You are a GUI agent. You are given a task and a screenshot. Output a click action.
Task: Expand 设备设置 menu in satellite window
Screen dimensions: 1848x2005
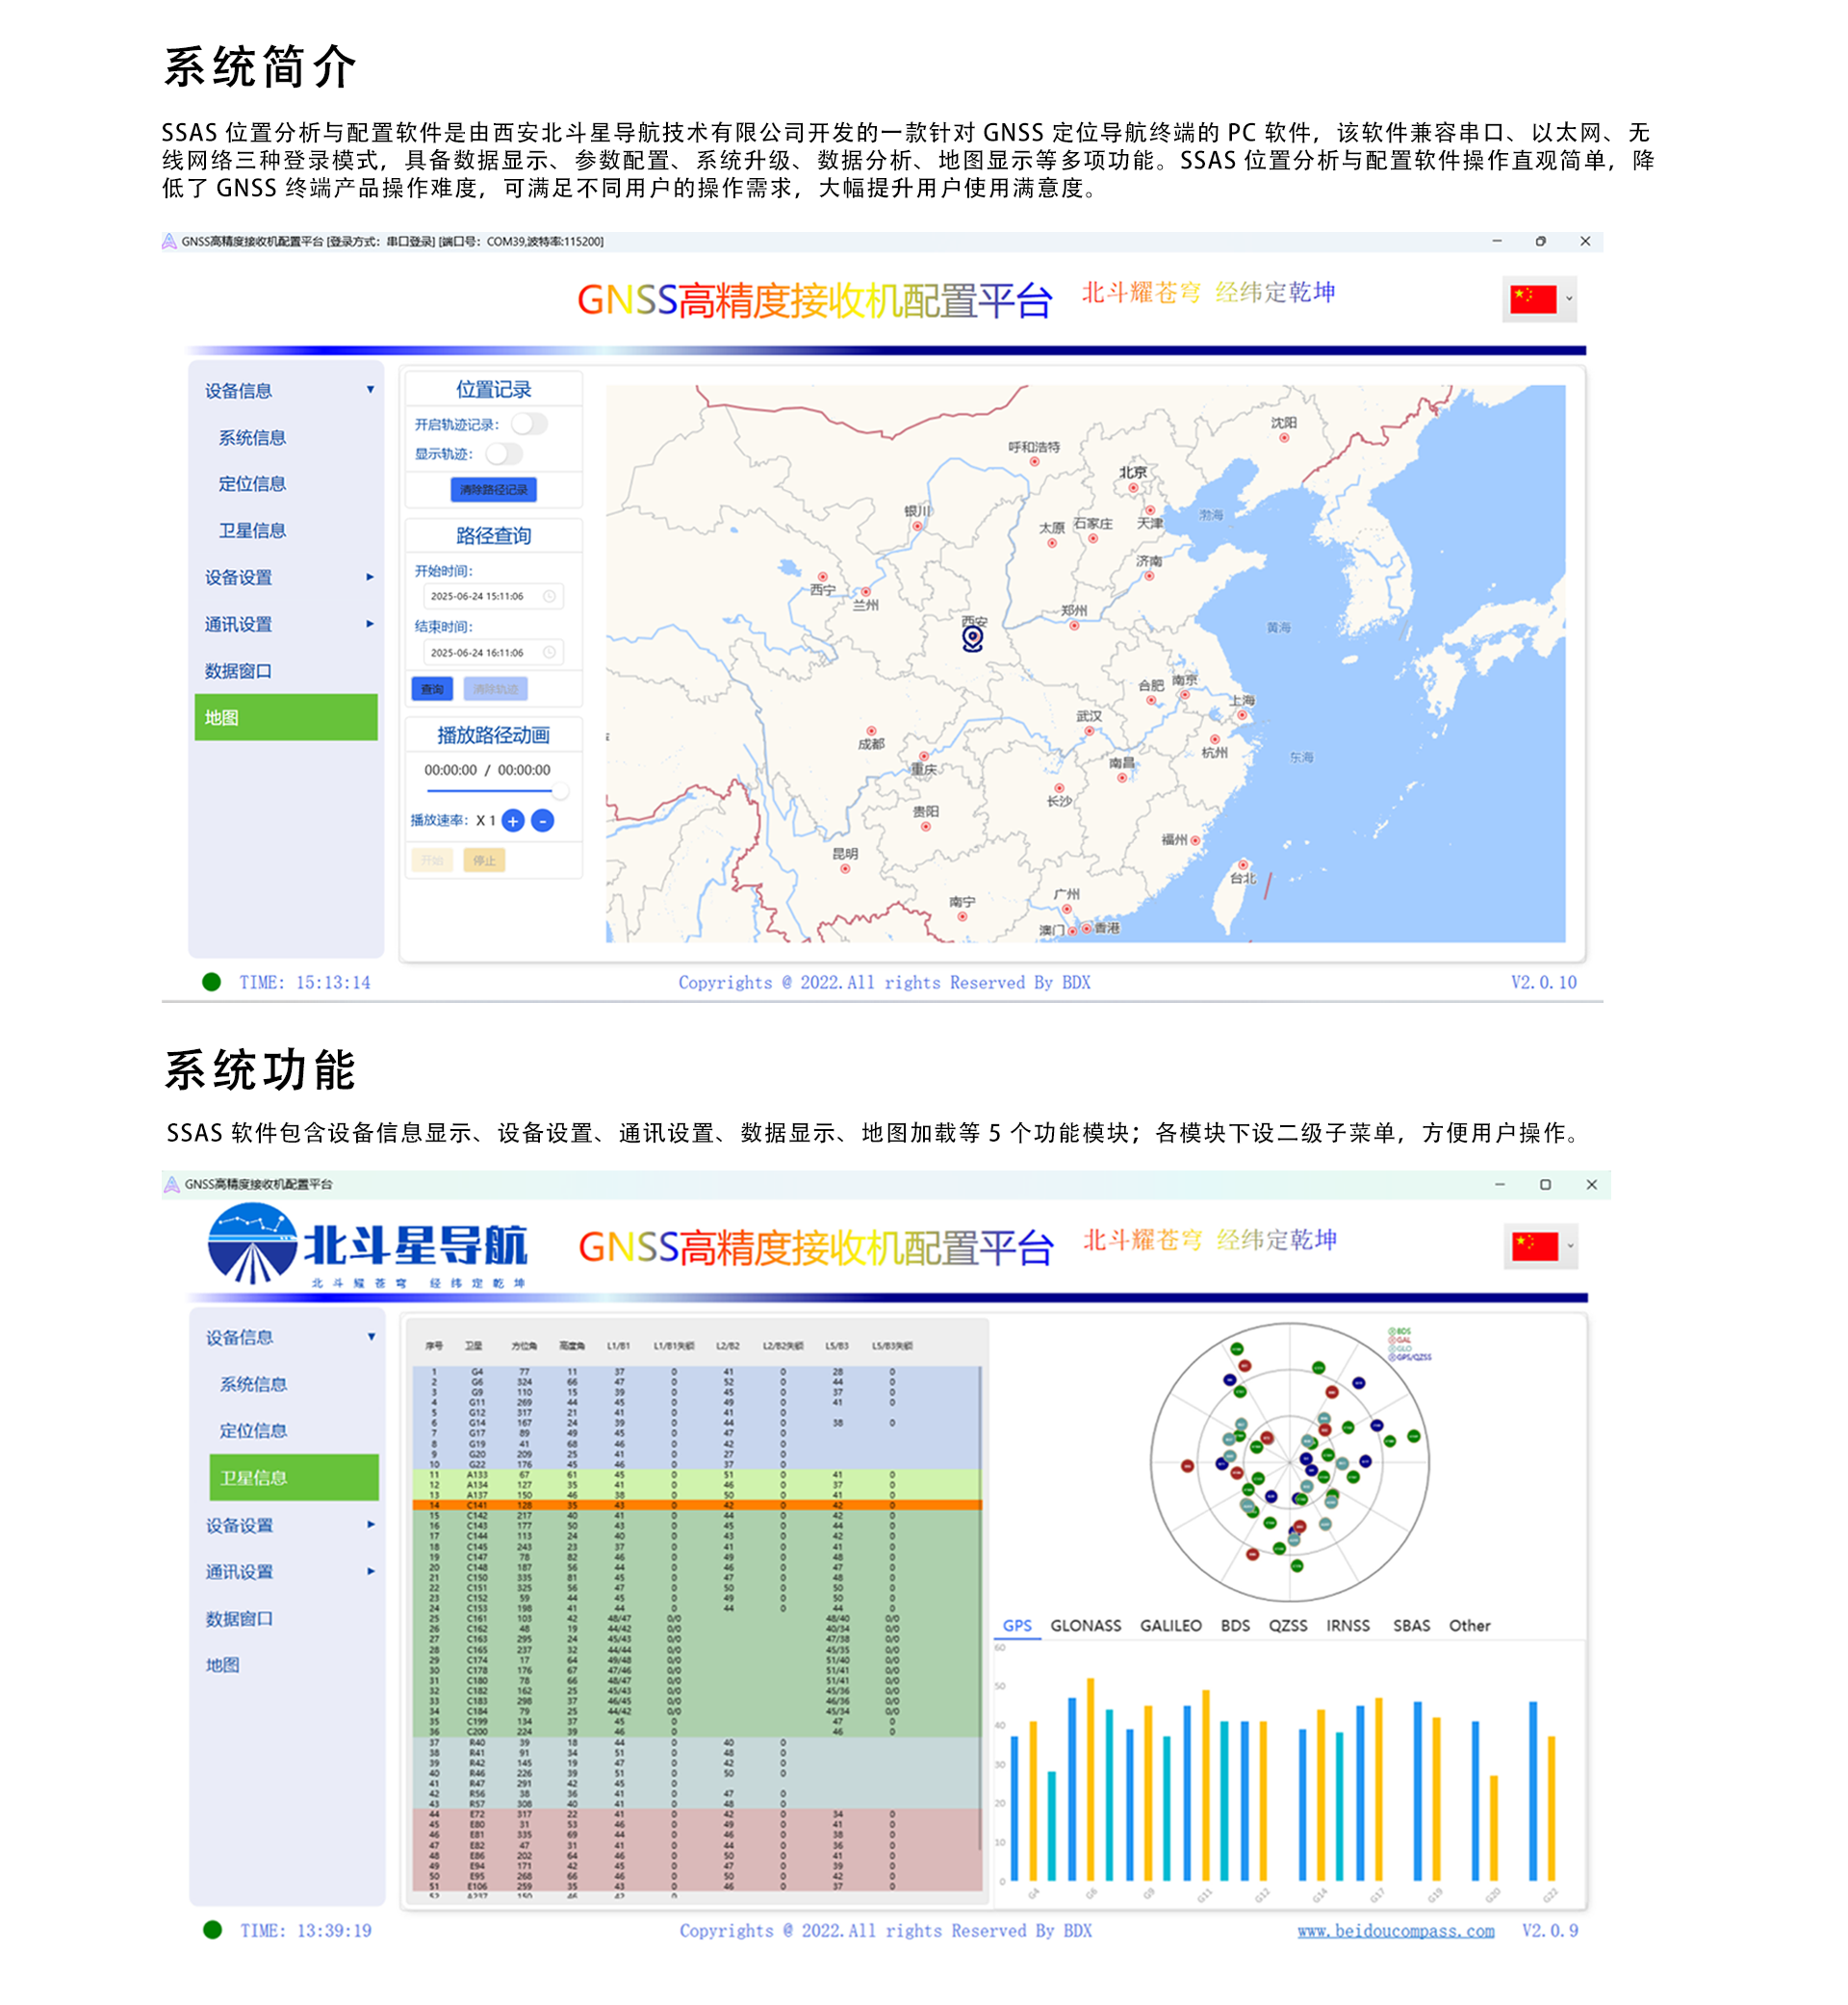click(x=371, y=1525)
